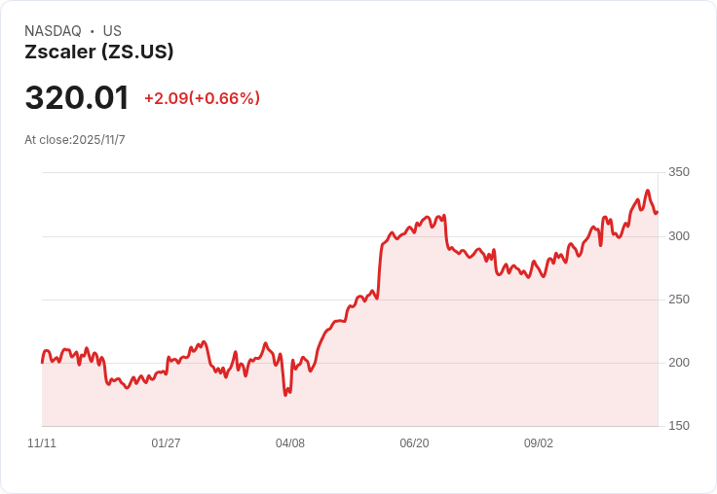Click the NASDAQ exchange label
Screen dimensions: 717x494
[x=53, y=31]
